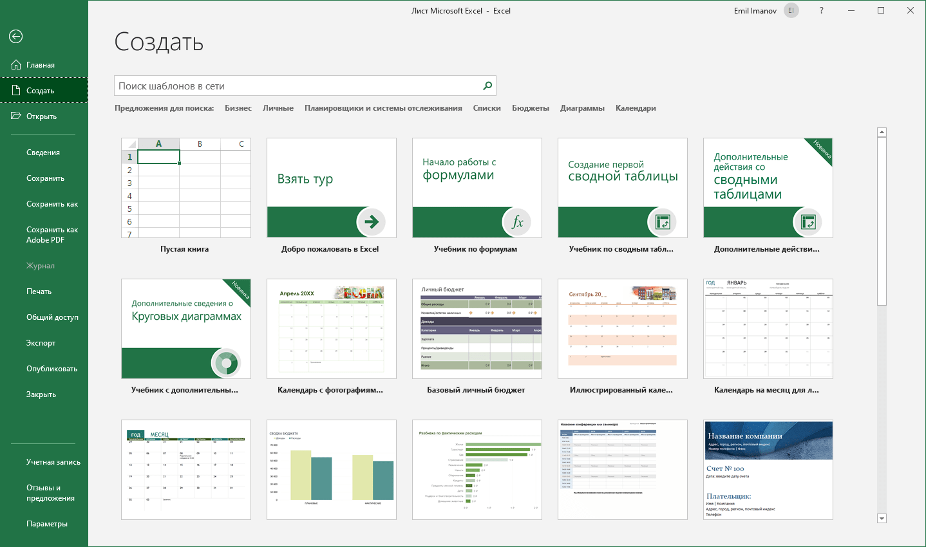Screen dimensions: 926x547
Task: Click the green arrow on Взять тур tile
Action: (371, 222)
